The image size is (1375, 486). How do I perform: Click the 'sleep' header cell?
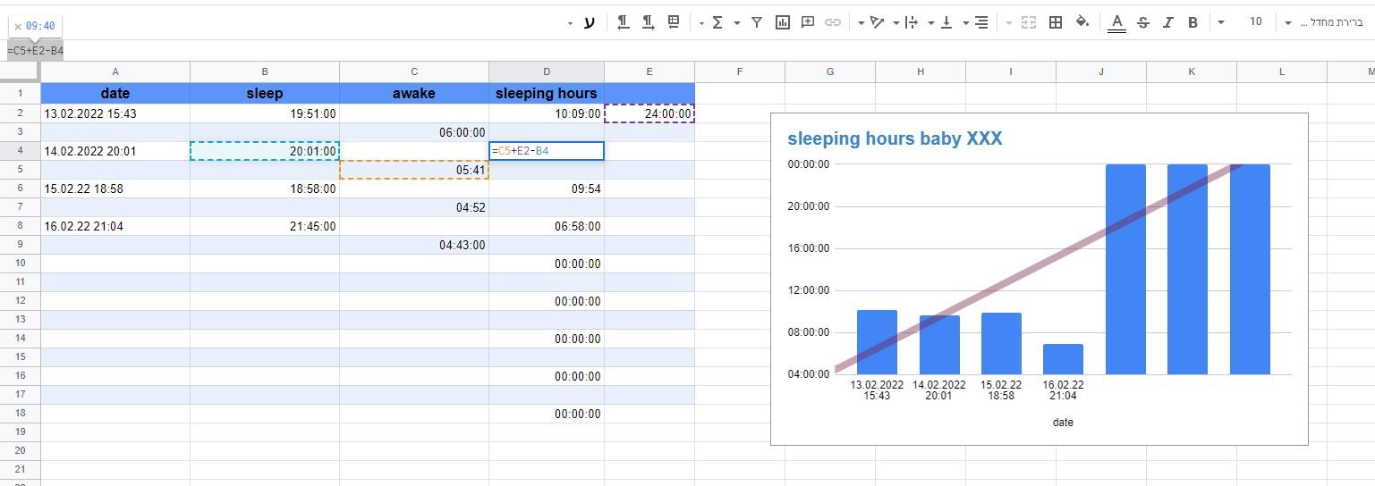265,93
